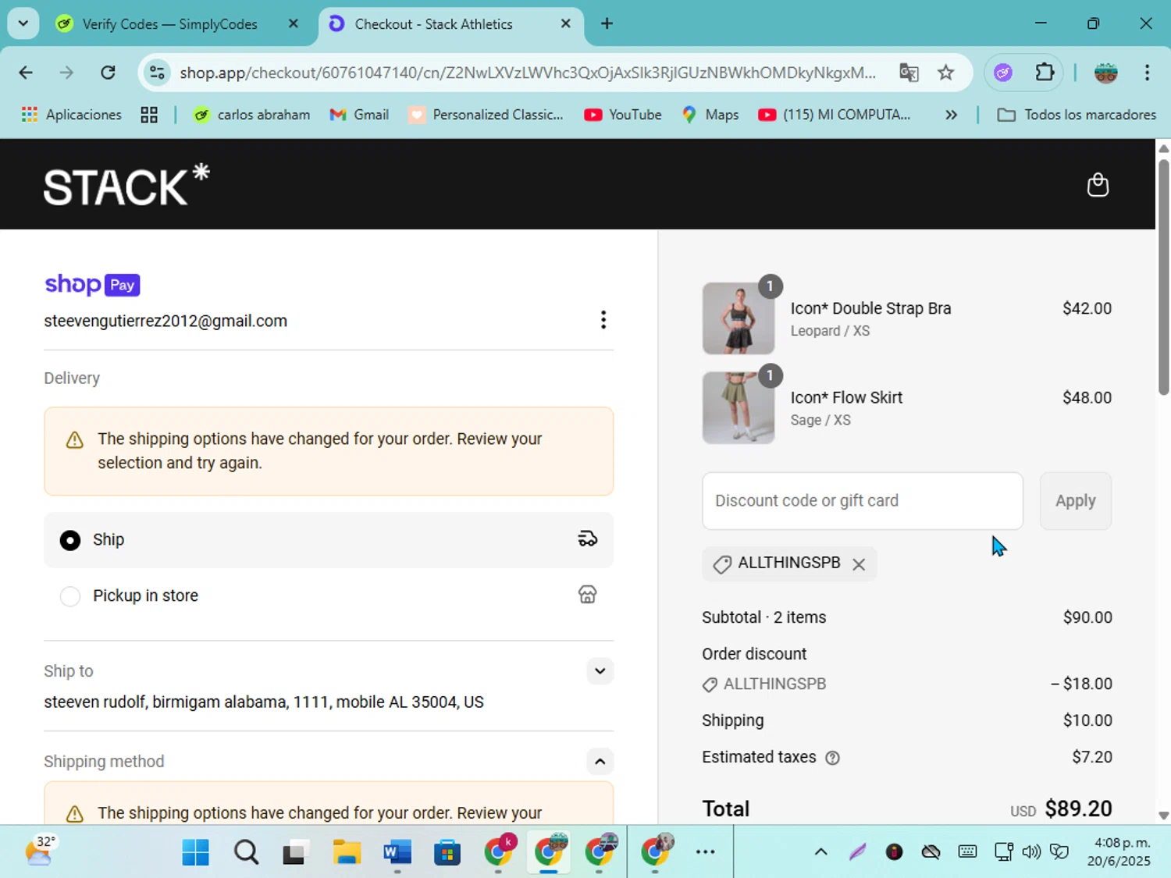Screen dimensions: 1171x878
Task: Click the ALLTHINGSPB discount tag
Action: 789,563
